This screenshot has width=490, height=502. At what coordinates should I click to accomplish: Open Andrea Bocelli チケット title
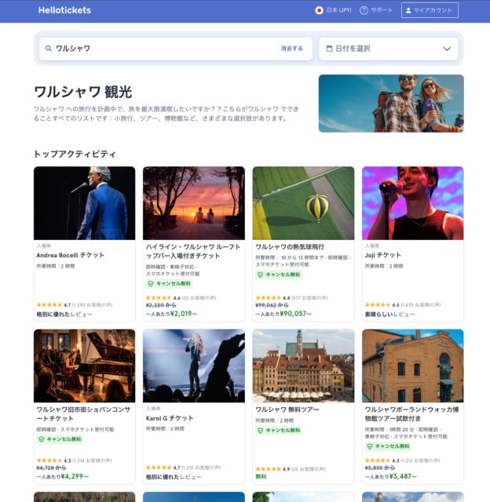(x=70, y=255)
